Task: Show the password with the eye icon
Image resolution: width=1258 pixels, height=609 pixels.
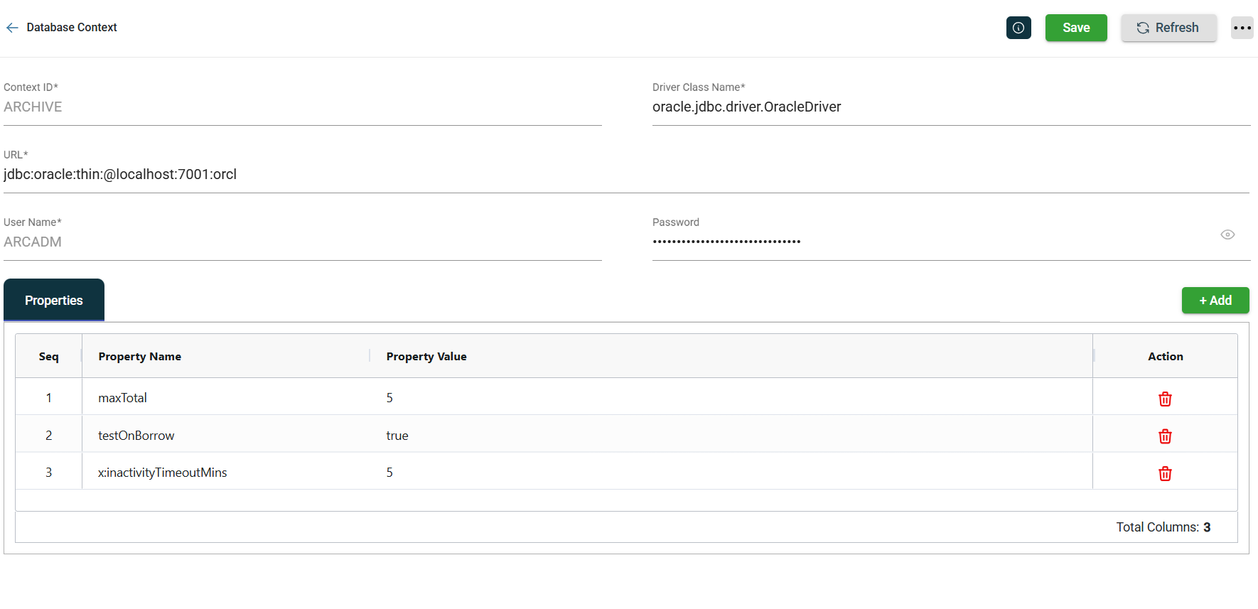Action: 1227,235
